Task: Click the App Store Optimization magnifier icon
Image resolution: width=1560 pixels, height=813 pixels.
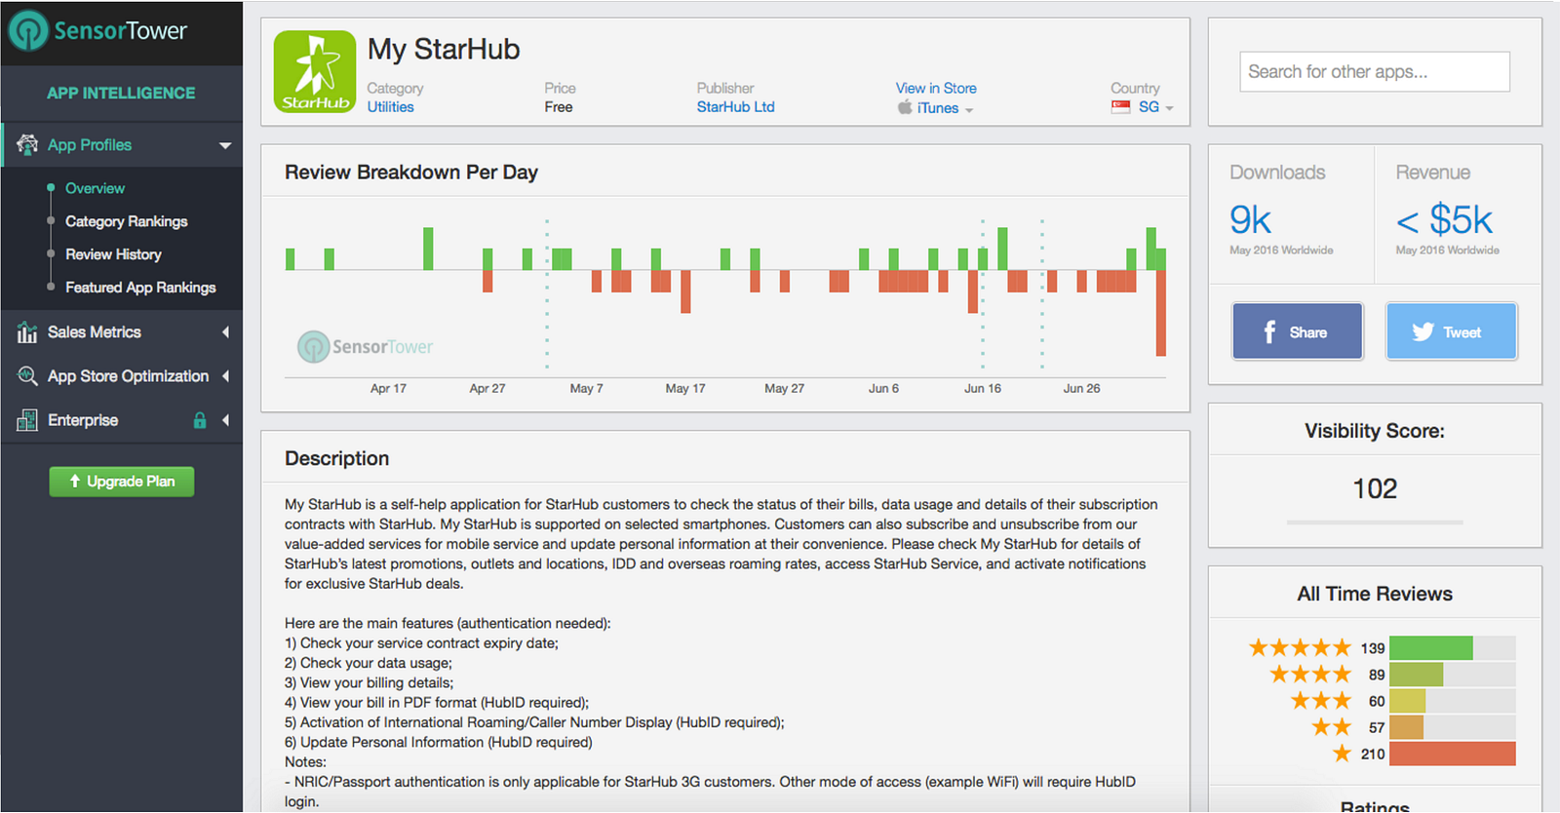Action: pos(27,376)
